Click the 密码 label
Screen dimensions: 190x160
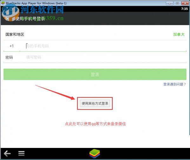click(9, 57)
